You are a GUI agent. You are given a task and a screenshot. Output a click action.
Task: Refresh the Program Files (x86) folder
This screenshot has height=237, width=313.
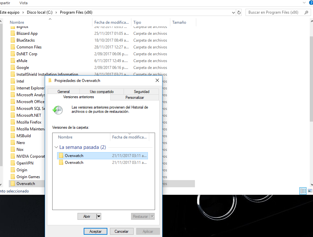point(239,12)
